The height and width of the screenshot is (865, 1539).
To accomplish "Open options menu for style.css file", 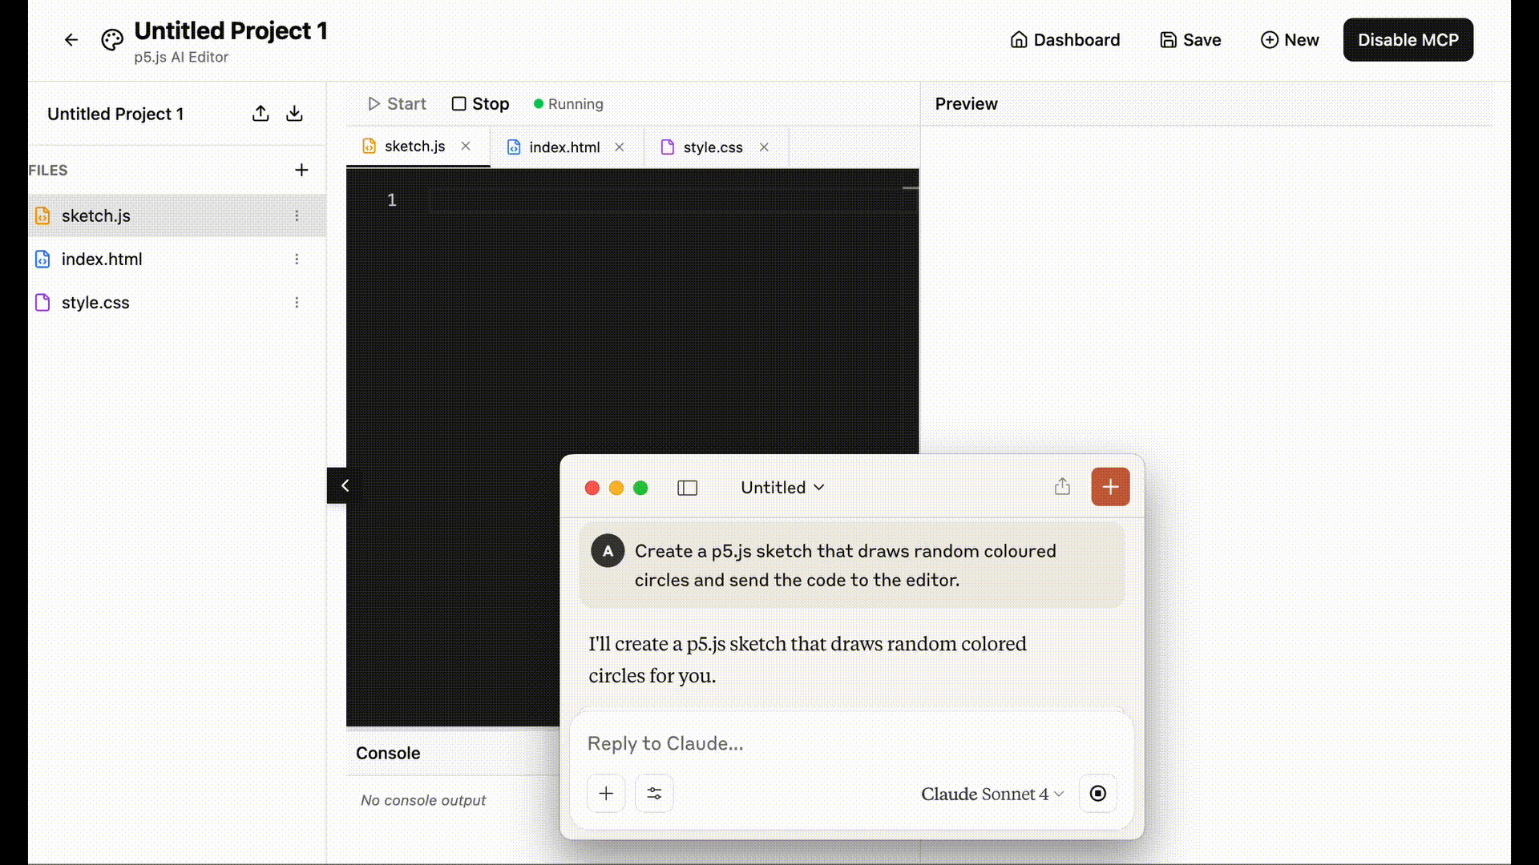I will (x=297, y=302).
